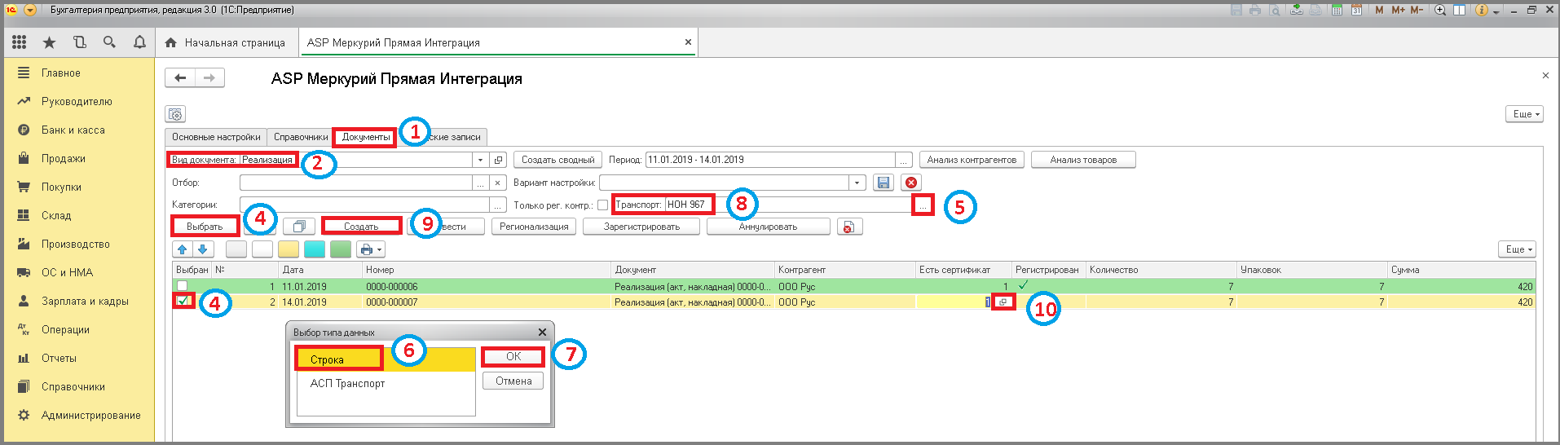Image resolution: width=1560 pixels, height=445 pixels.
Task: Open certificate link icon in second row
Action: (x=1004, y=302)
